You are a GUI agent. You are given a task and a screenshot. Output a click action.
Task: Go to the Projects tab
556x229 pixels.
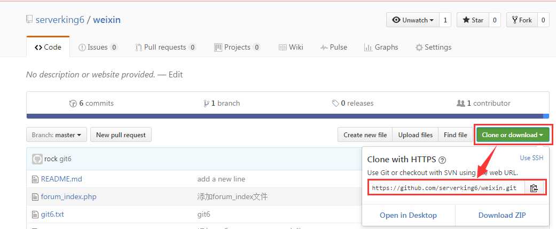237,47
